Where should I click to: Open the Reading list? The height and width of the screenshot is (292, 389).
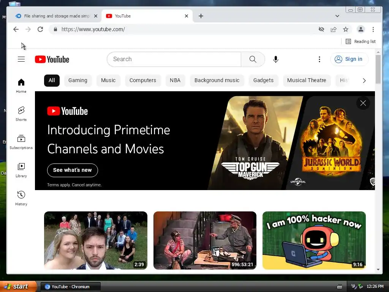361,41
